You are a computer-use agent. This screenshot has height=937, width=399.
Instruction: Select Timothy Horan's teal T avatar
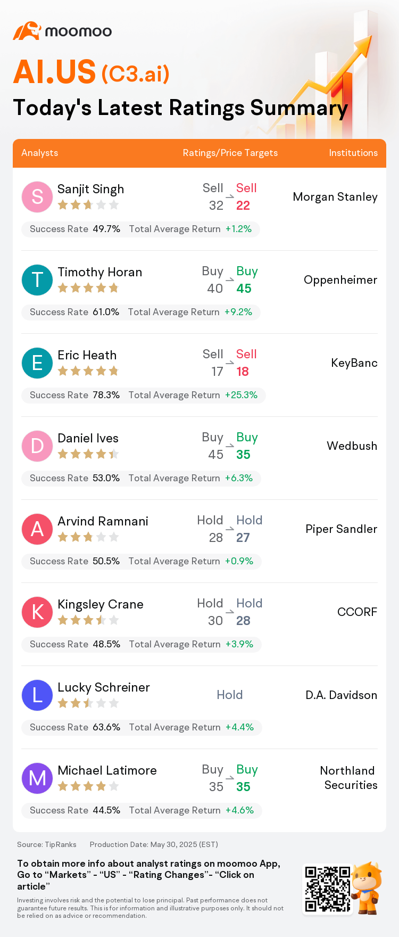(x=37, y=280)
